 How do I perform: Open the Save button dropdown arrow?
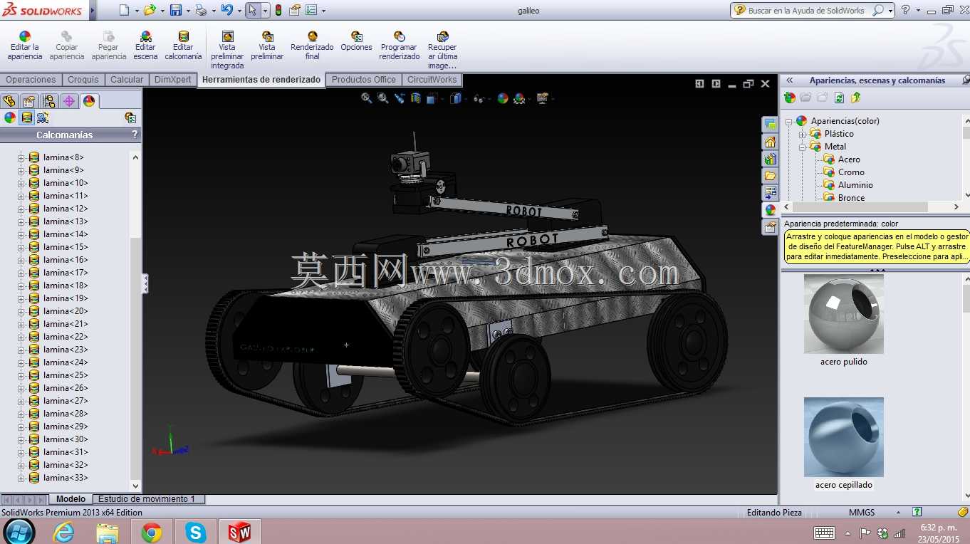(188, 11)
